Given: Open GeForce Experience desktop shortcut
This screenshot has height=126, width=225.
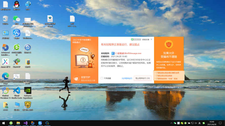Looking at the screenshot, I should (x=28, y=91).
